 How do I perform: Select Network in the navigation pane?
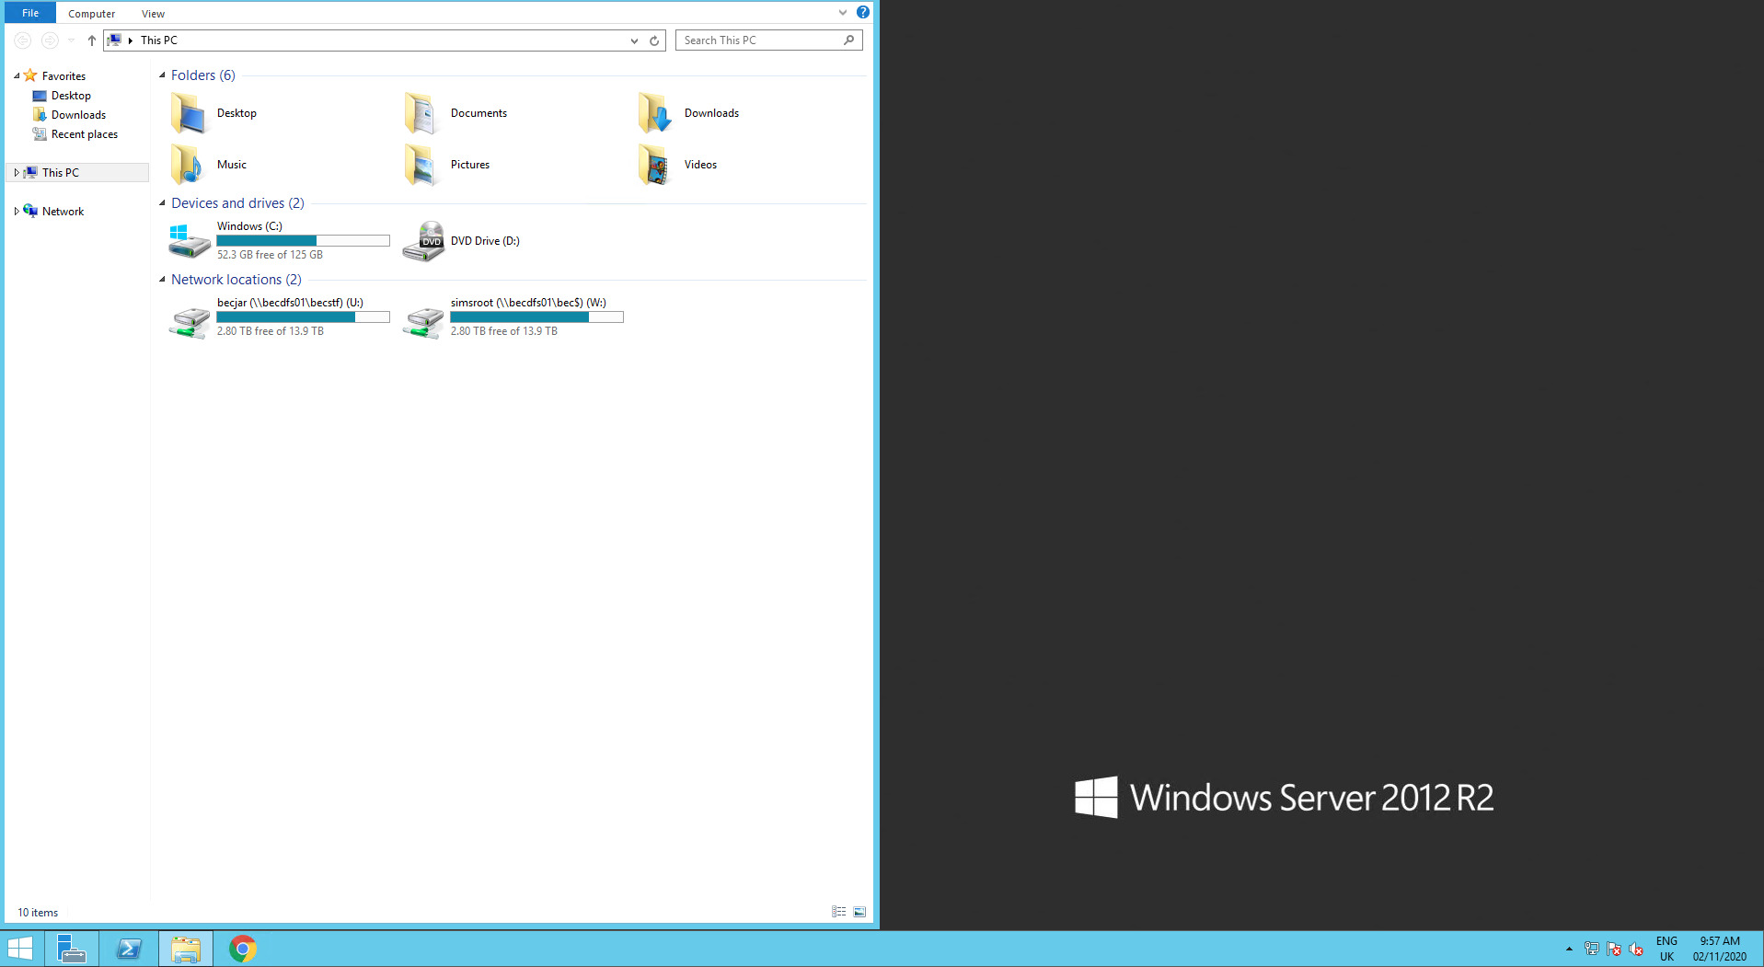click(63, 212)
